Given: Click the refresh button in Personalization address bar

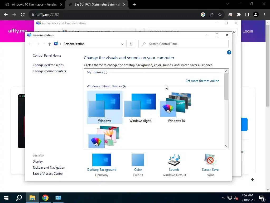Looking at the screenshot, I should pos(131,44).
